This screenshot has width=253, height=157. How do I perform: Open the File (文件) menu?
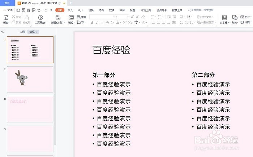8,10
